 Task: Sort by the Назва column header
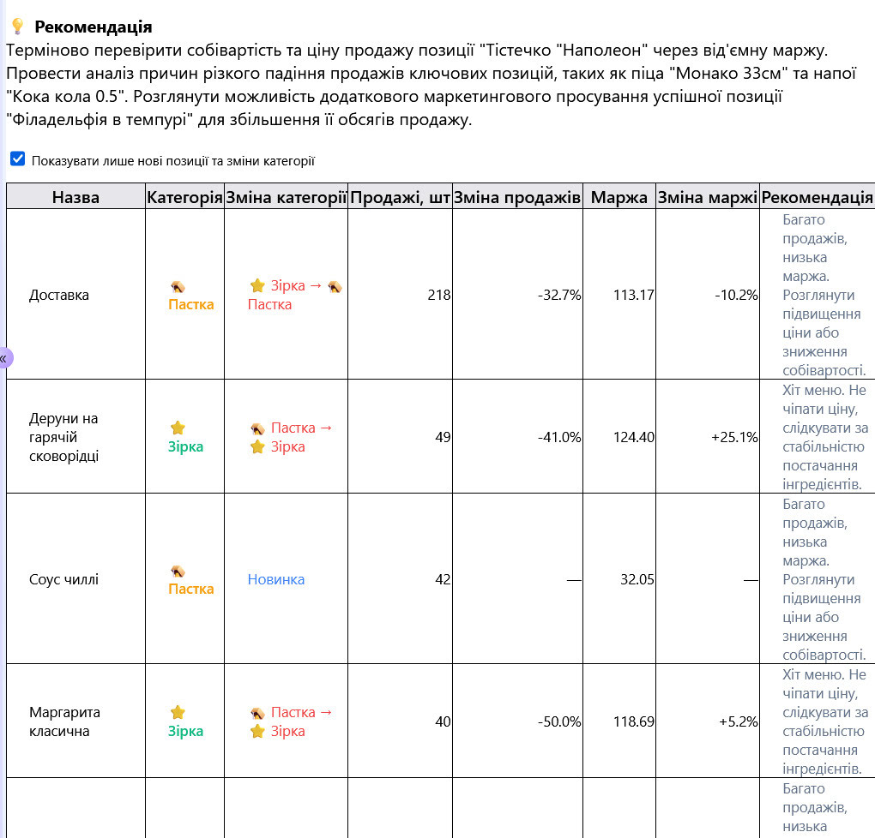[x=75, y=197]
